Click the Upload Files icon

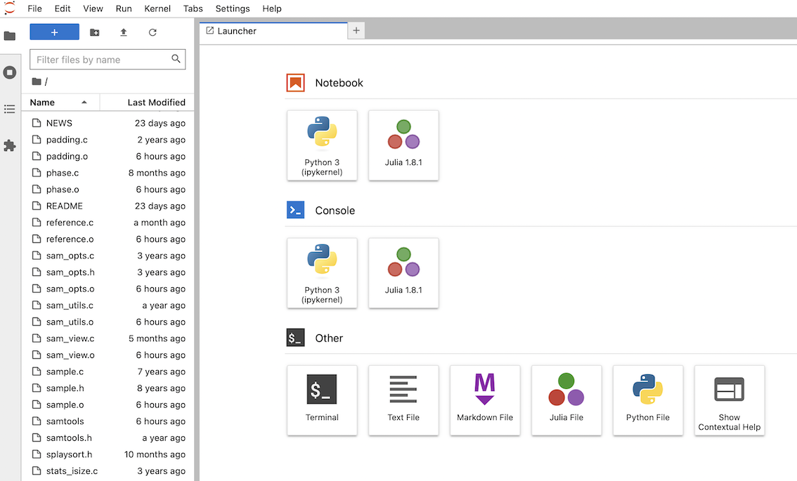pos(124,32)
